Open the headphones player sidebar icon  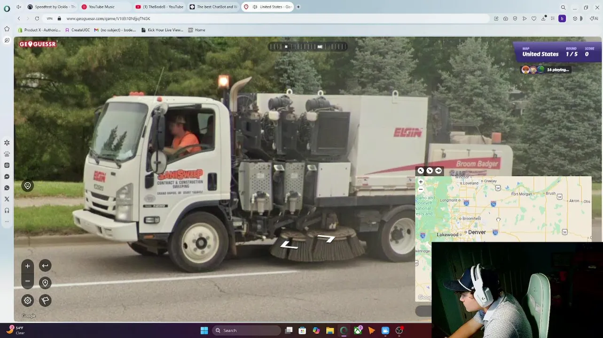[x=7, y=210]
